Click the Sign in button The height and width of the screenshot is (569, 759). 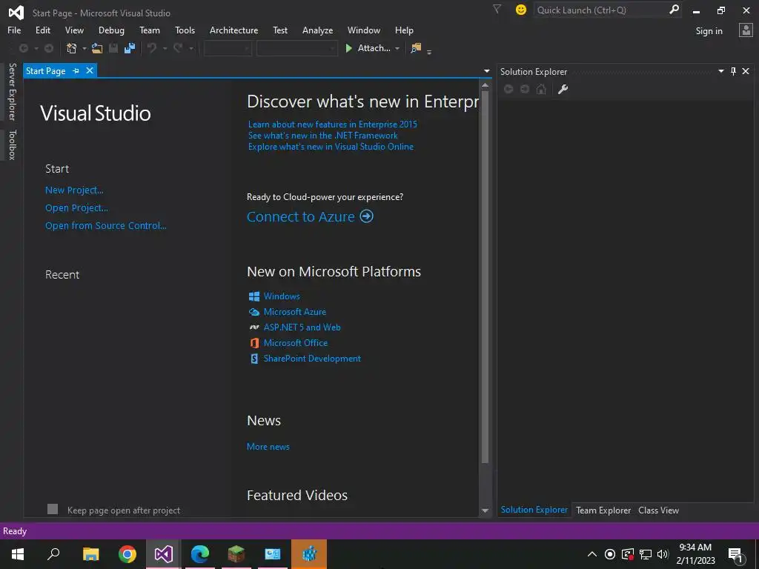[x=709, y=31]
